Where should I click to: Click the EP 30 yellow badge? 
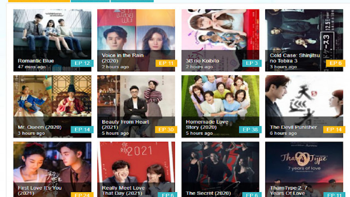(x=166, y=129)
